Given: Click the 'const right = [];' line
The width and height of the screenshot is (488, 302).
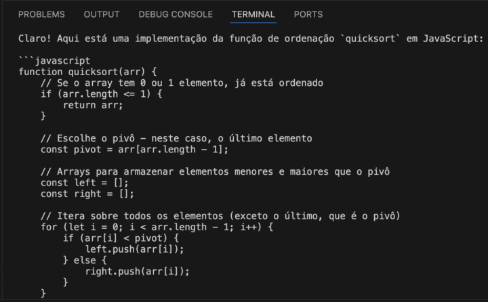Looking at the screenshot, I should [87, 194].
